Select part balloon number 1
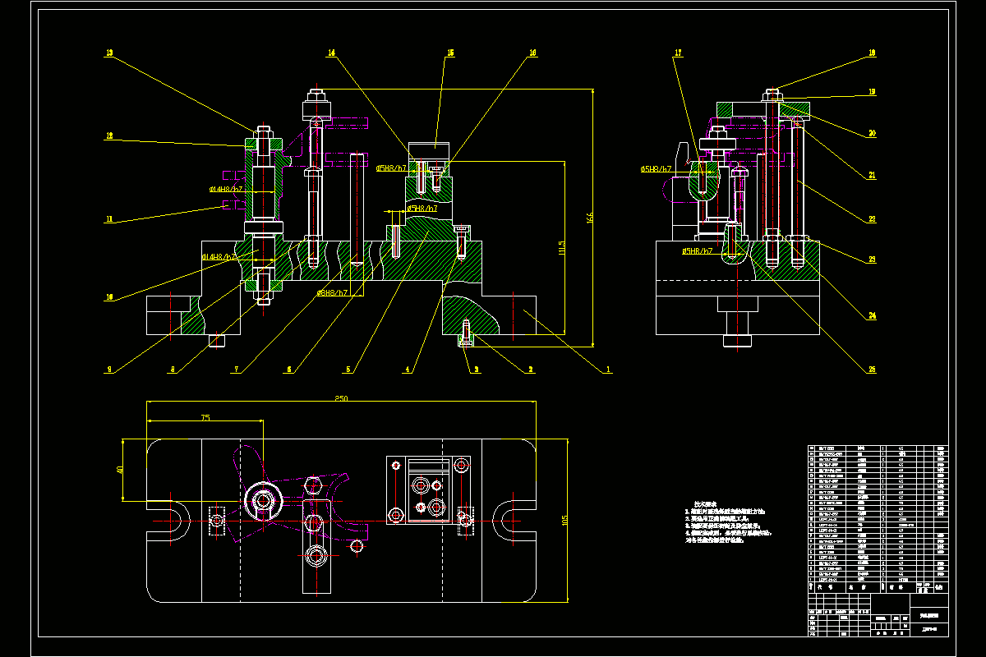This screenshot has height=657, width=986. tap(609, 370)
